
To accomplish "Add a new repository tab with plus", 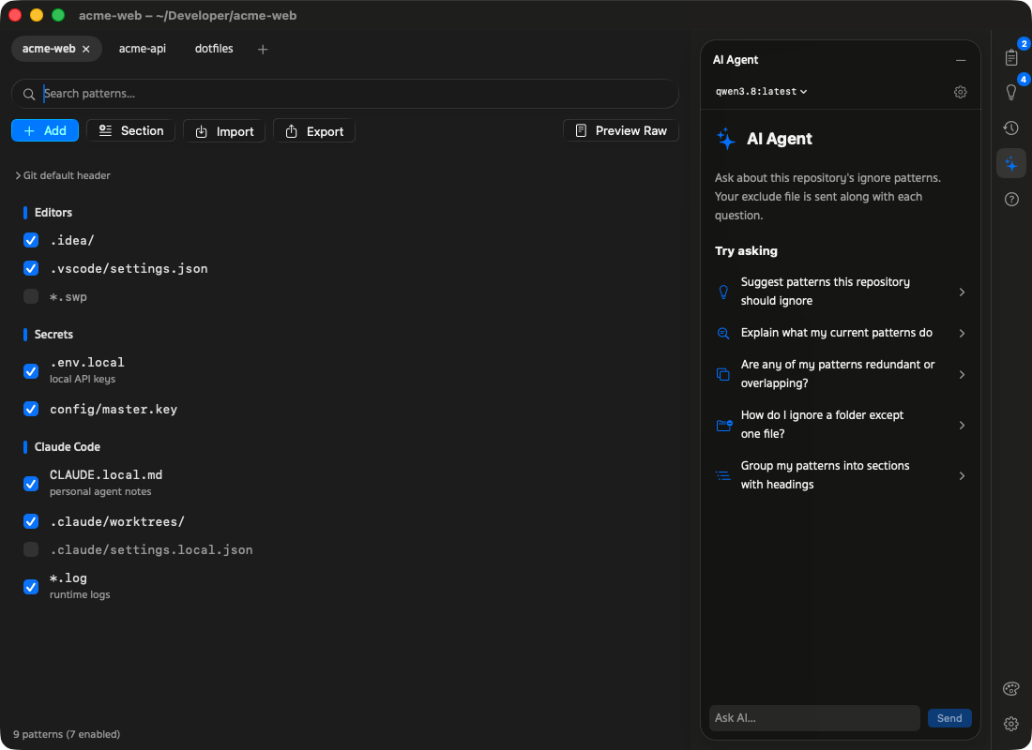I will (x=263, y=50).
